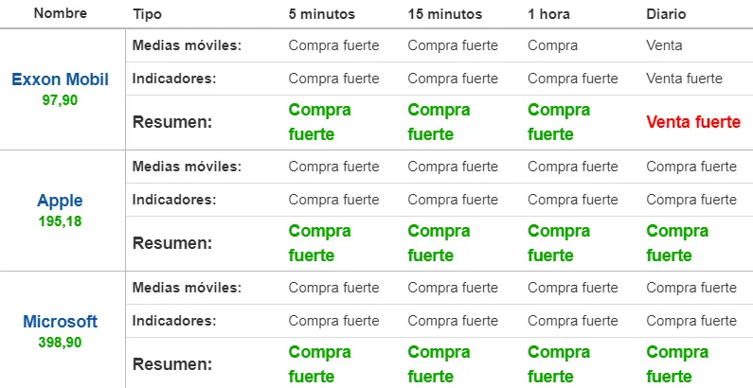The height and width of the screenshot is (388, 753).
Task: Click Exxon Mobil daily Medias móviles Venta cell
Action: tap(664, 45)
